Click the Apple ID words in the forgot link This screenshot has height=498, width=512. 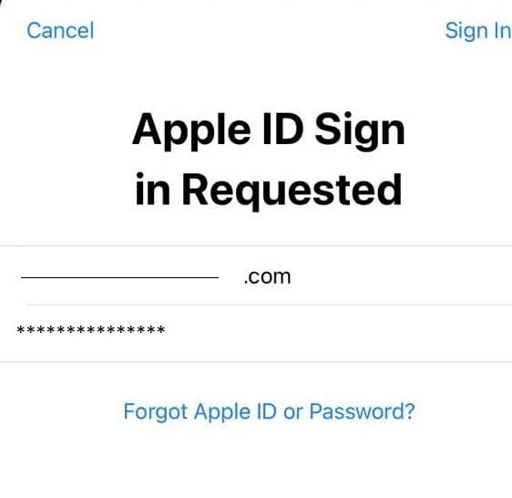(235, 412)
